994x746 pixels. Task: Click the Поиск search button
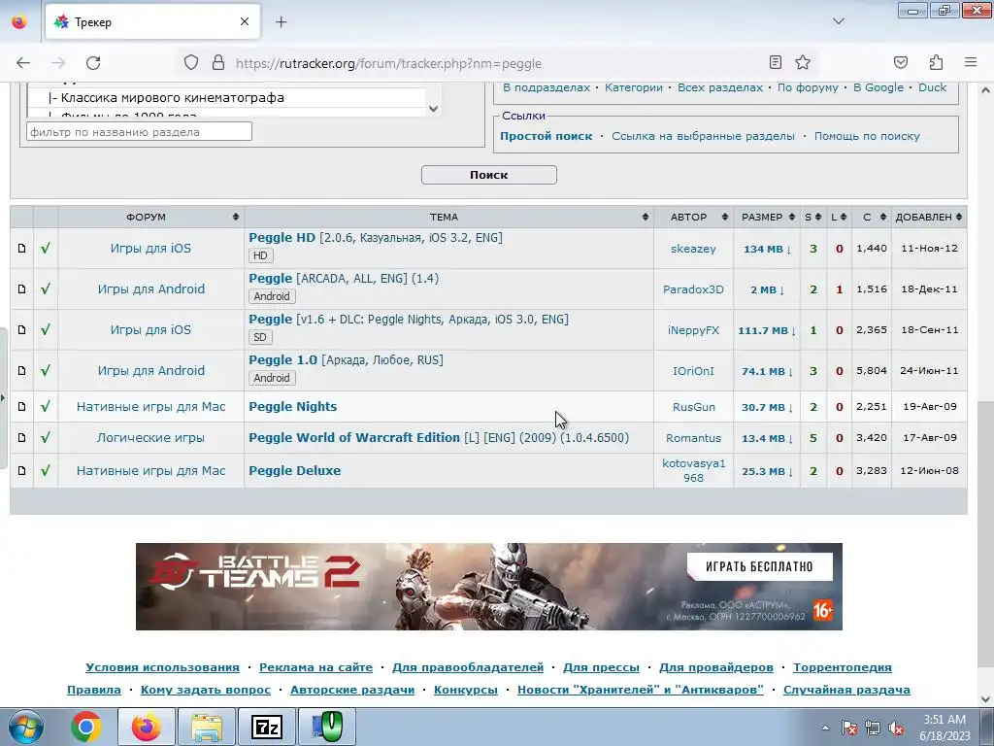coord(489,175)
